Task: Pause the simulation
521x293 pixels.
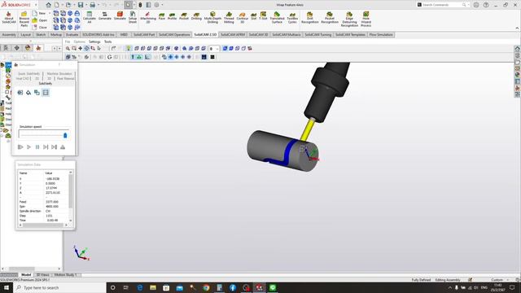Action: pos(37,146)
